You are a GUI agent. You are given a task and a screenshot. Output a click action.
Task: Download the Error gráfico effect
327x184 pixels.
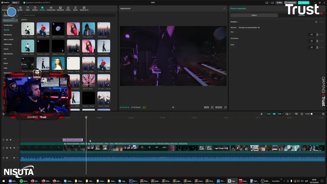point(93,33)
